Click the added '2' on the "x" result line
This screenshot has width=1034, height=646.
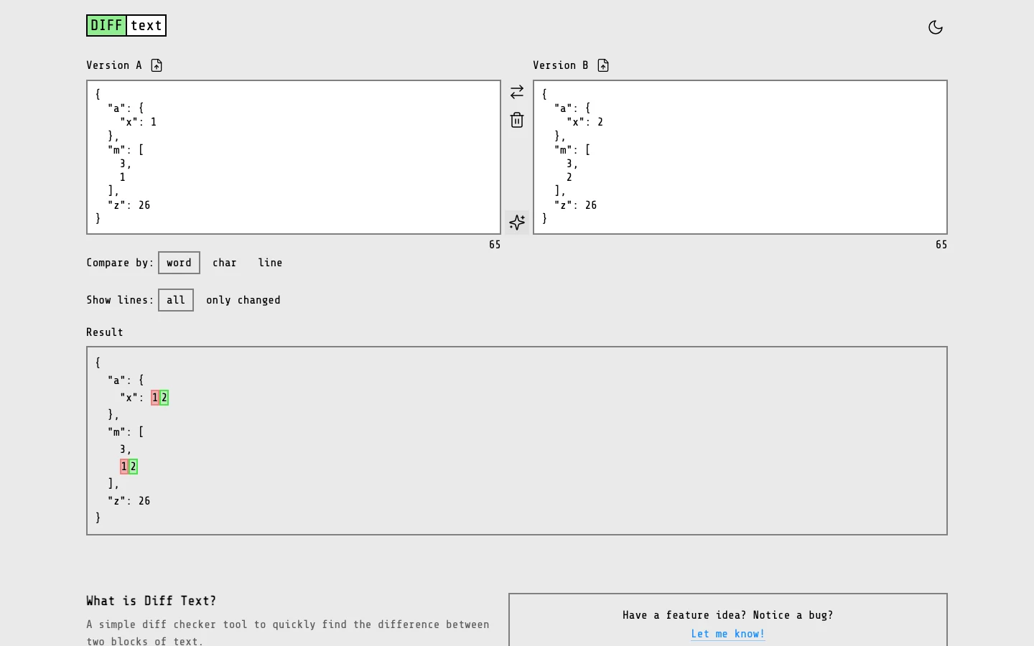tap(164, 398)
